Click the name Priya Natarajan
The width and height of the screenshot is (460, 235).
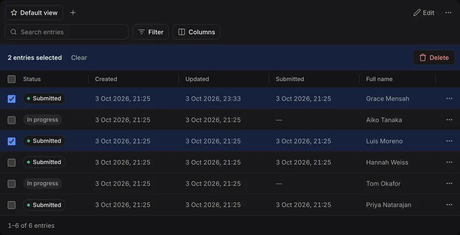(x=388, y=205)
